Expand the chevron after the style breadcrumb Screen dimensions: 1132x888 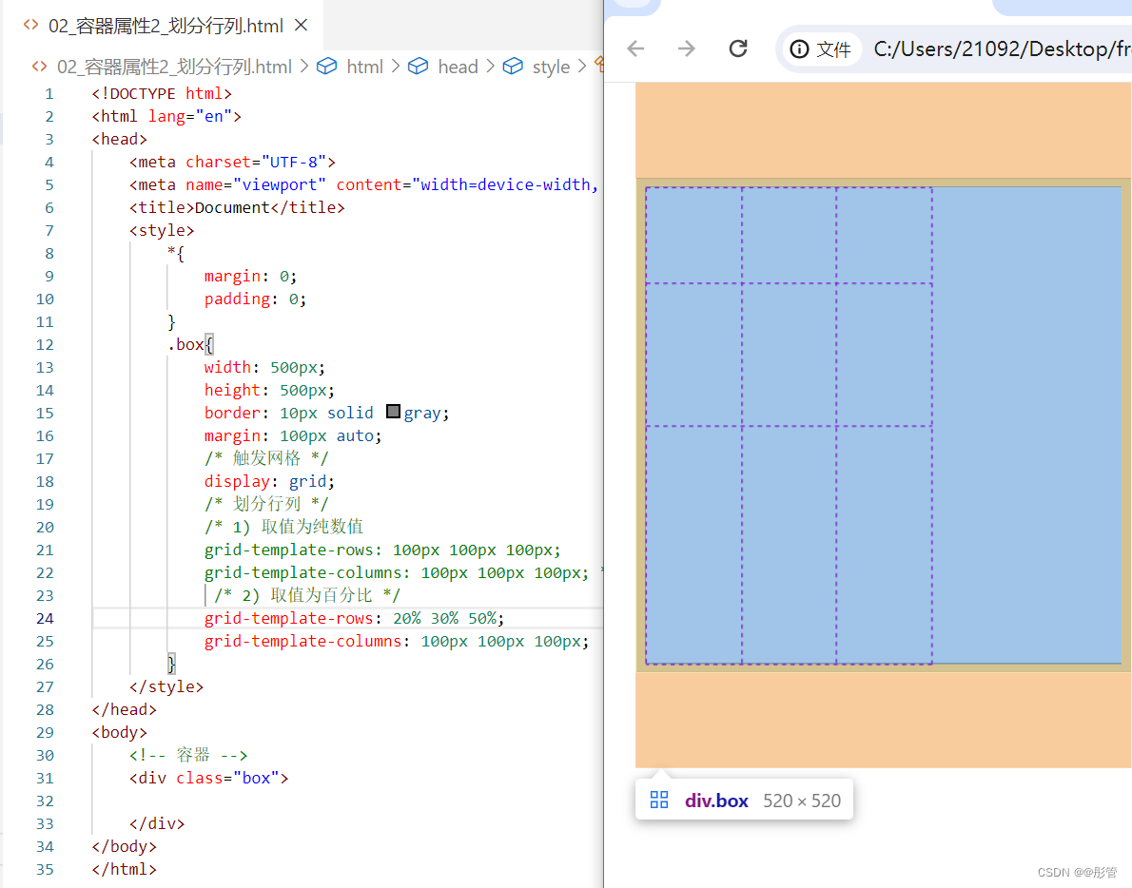(582, 67)
